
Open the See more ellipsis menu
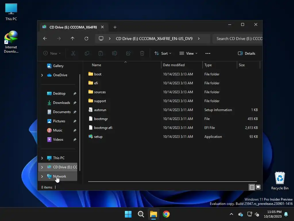coord(208,53)
